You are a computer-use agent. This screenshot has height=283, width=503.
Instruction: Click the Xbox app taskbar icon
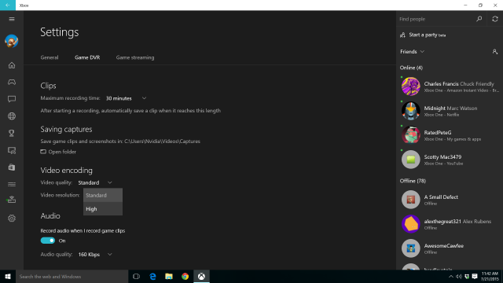pos(201,276)
